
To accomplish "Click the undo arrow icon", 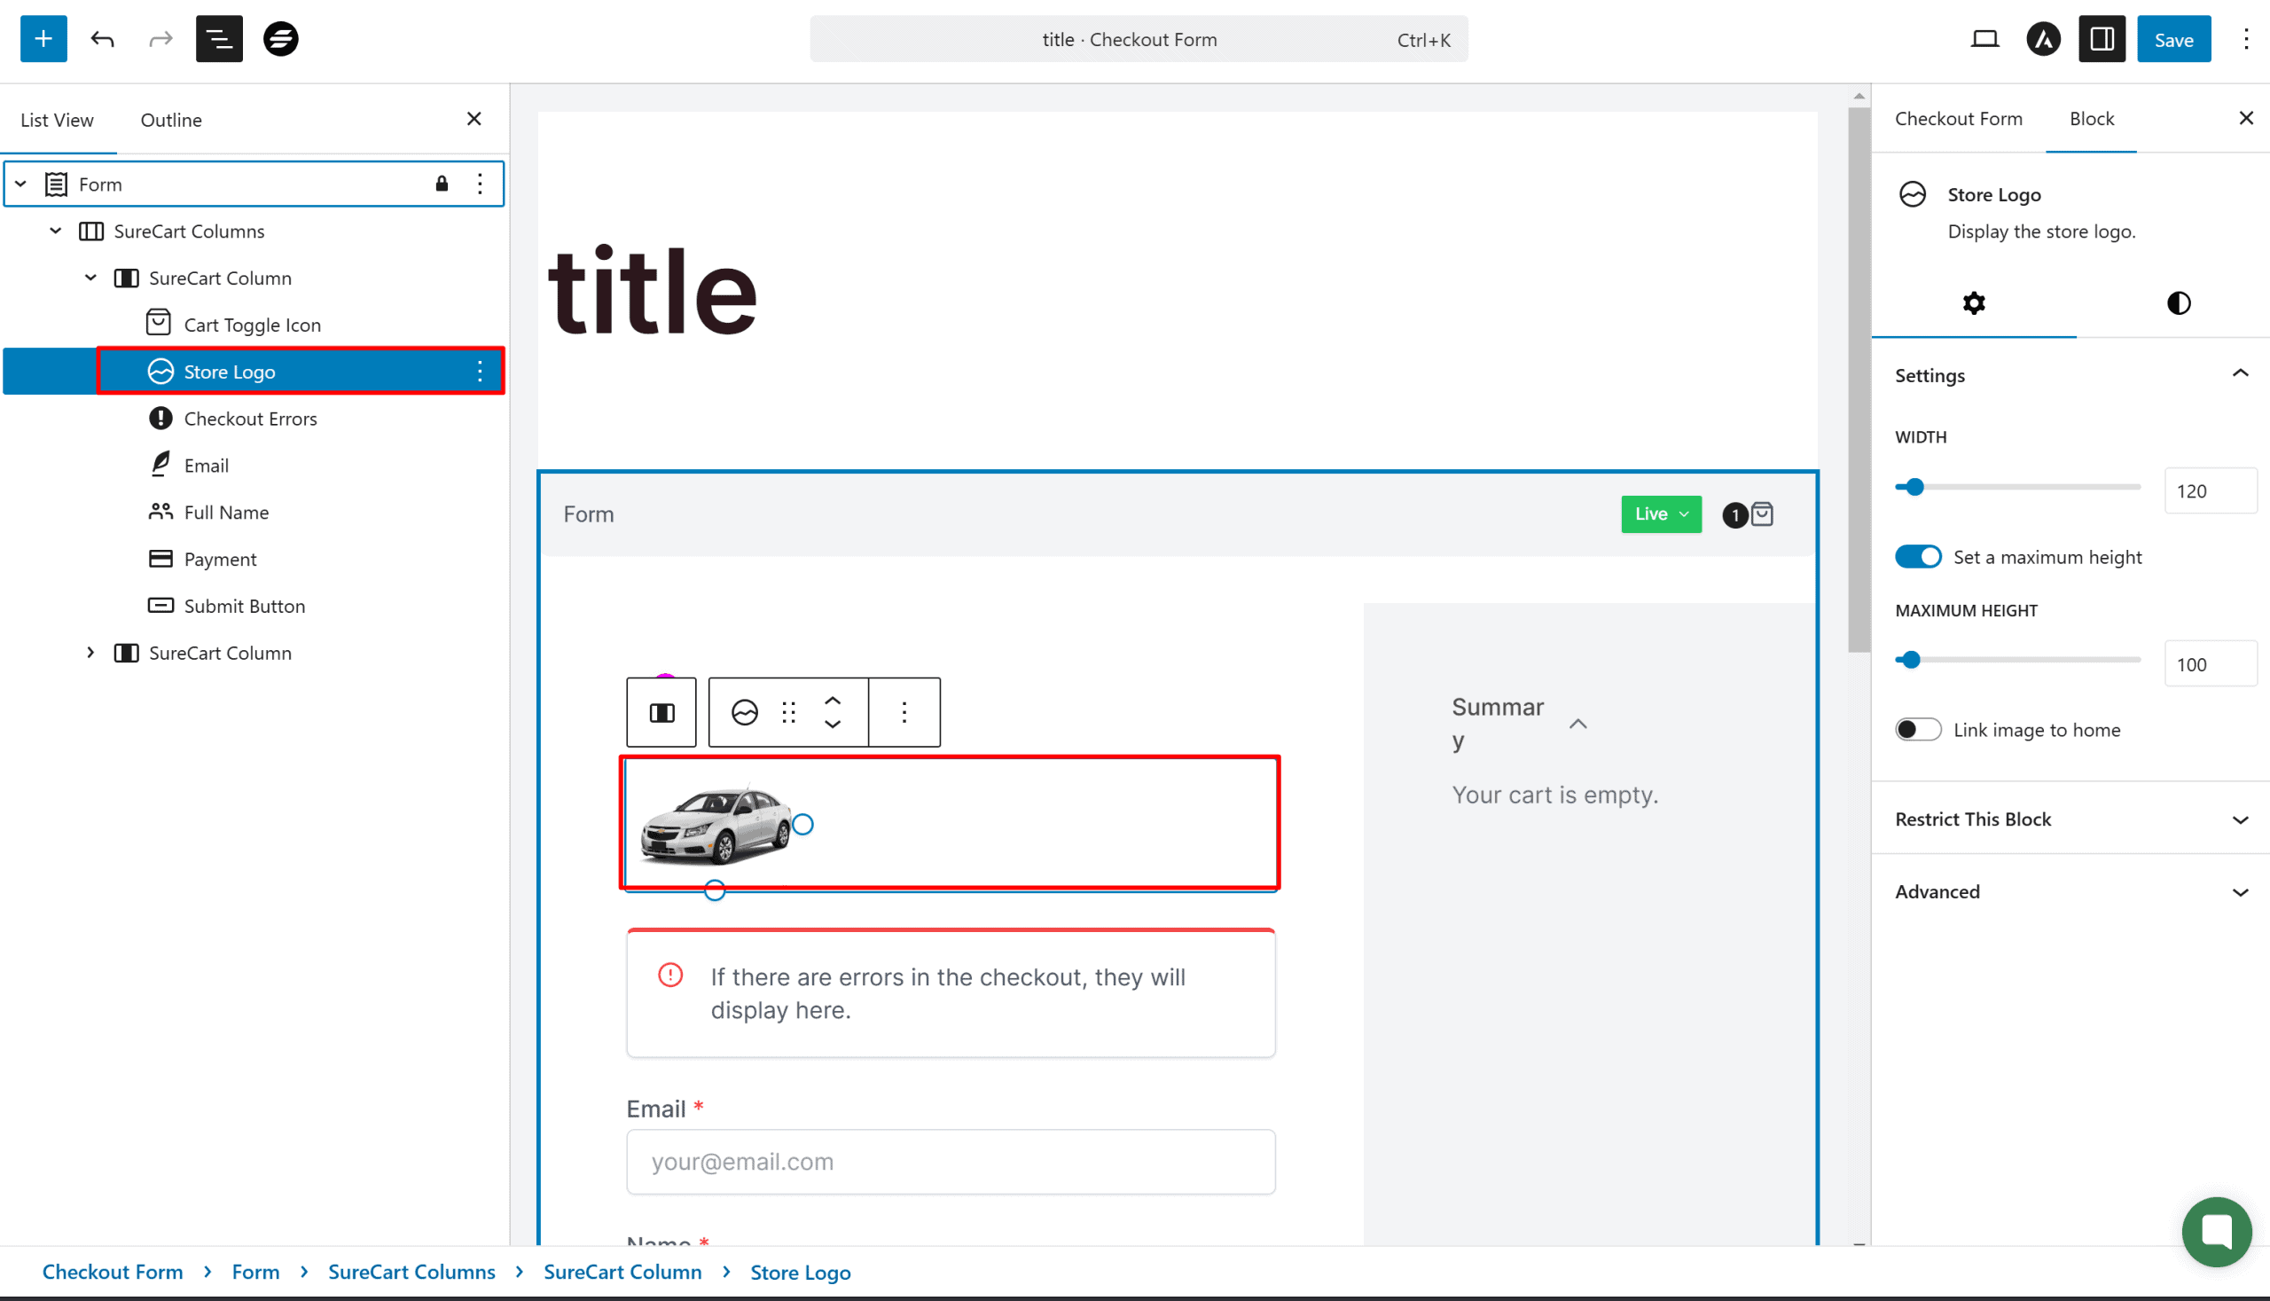I will (103, 38).
